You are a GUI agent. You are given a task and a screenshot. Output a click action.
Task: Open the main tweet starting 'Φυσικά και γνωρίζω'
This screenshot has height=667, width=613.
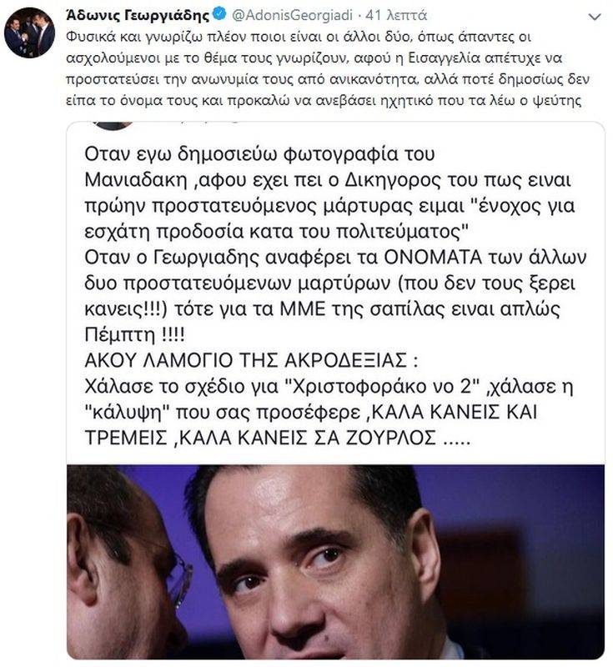(x=328, y=69)
